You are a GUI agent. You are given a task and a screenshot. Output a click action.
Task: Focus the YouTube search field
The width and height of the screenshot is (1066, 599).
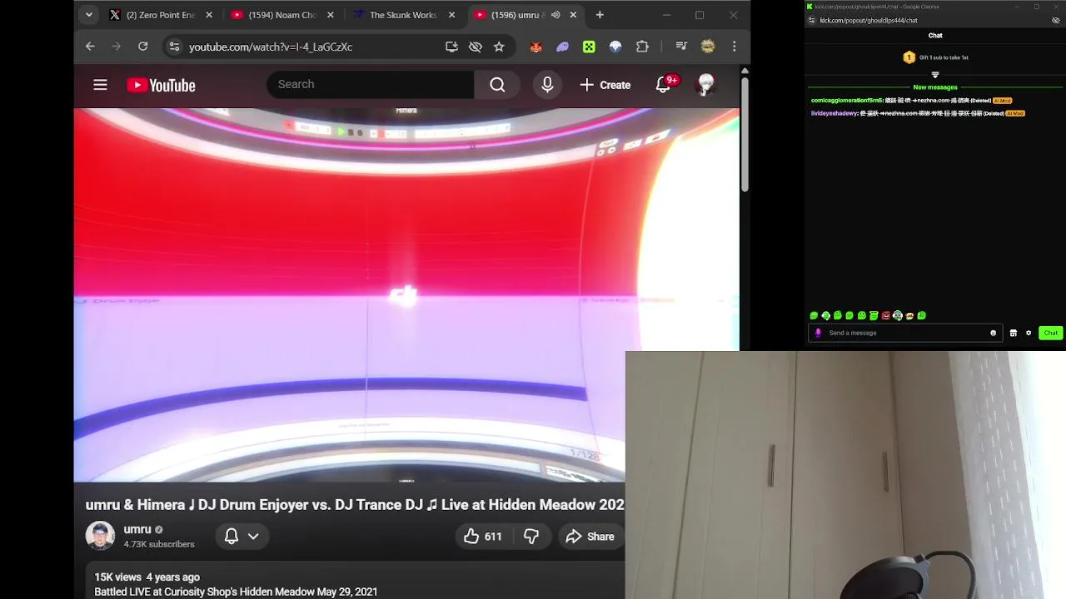tap(371, 85)
